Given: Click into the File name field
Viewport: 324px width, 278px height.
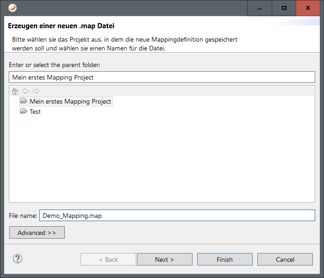Looking at the screenshot, I should (177, 216).
